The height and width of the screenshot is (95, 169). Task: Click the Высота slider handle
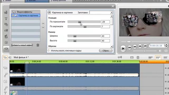(75, 41)
